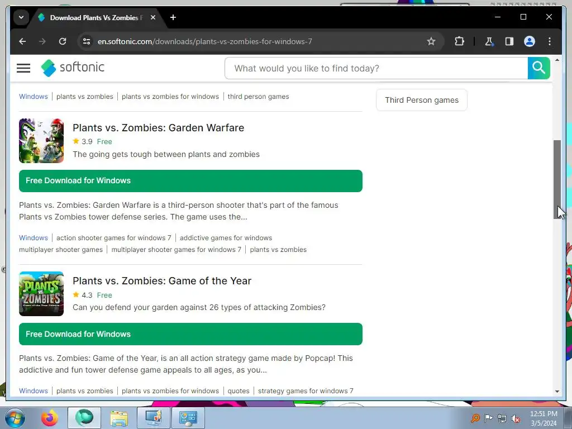Click the 4.3 star rating for Game of the Year
Screen dimensions: 572x429
coord(83,295)
